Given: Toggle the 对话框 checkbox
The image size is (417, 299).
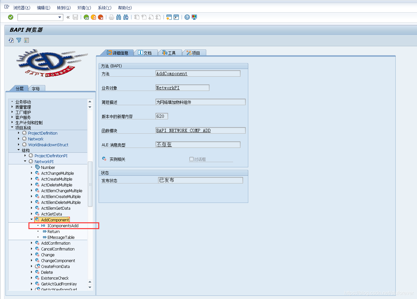Looking at the screenshot, I should click(x=191, y=159).
